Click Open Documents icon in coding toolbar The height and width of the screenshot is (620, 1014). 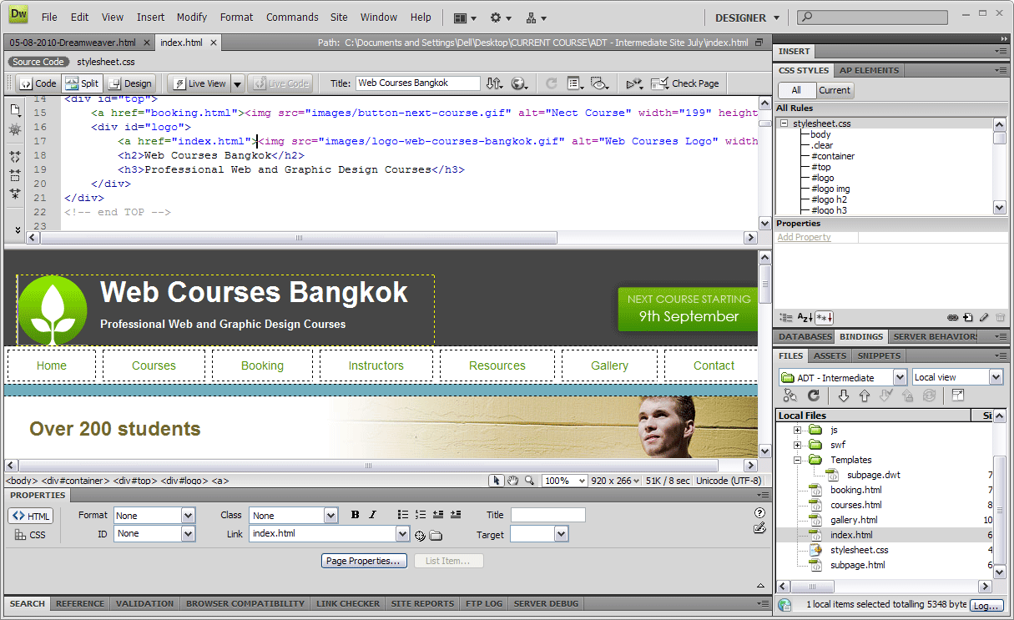[14, 109]
